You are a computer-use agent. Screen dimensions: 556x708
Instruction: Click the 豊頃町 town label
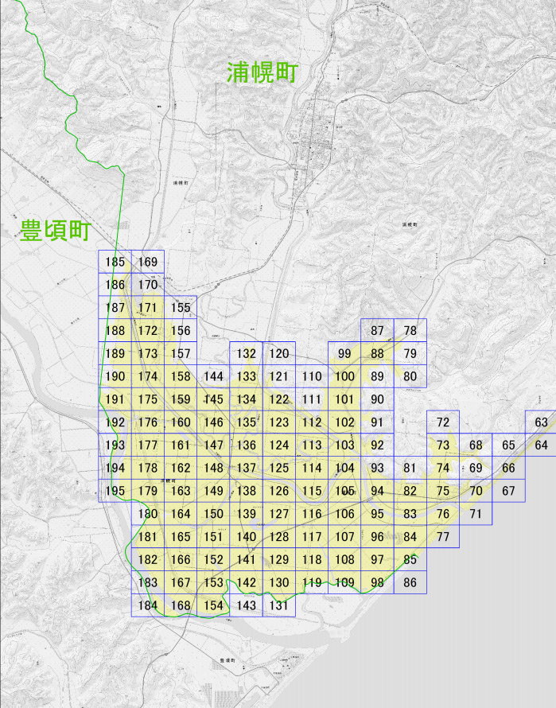(x=56, y=230)
